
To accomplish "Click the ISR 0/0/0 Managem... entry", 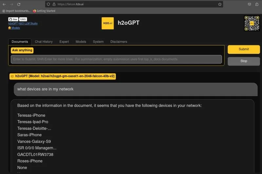I will pos(37,148).
